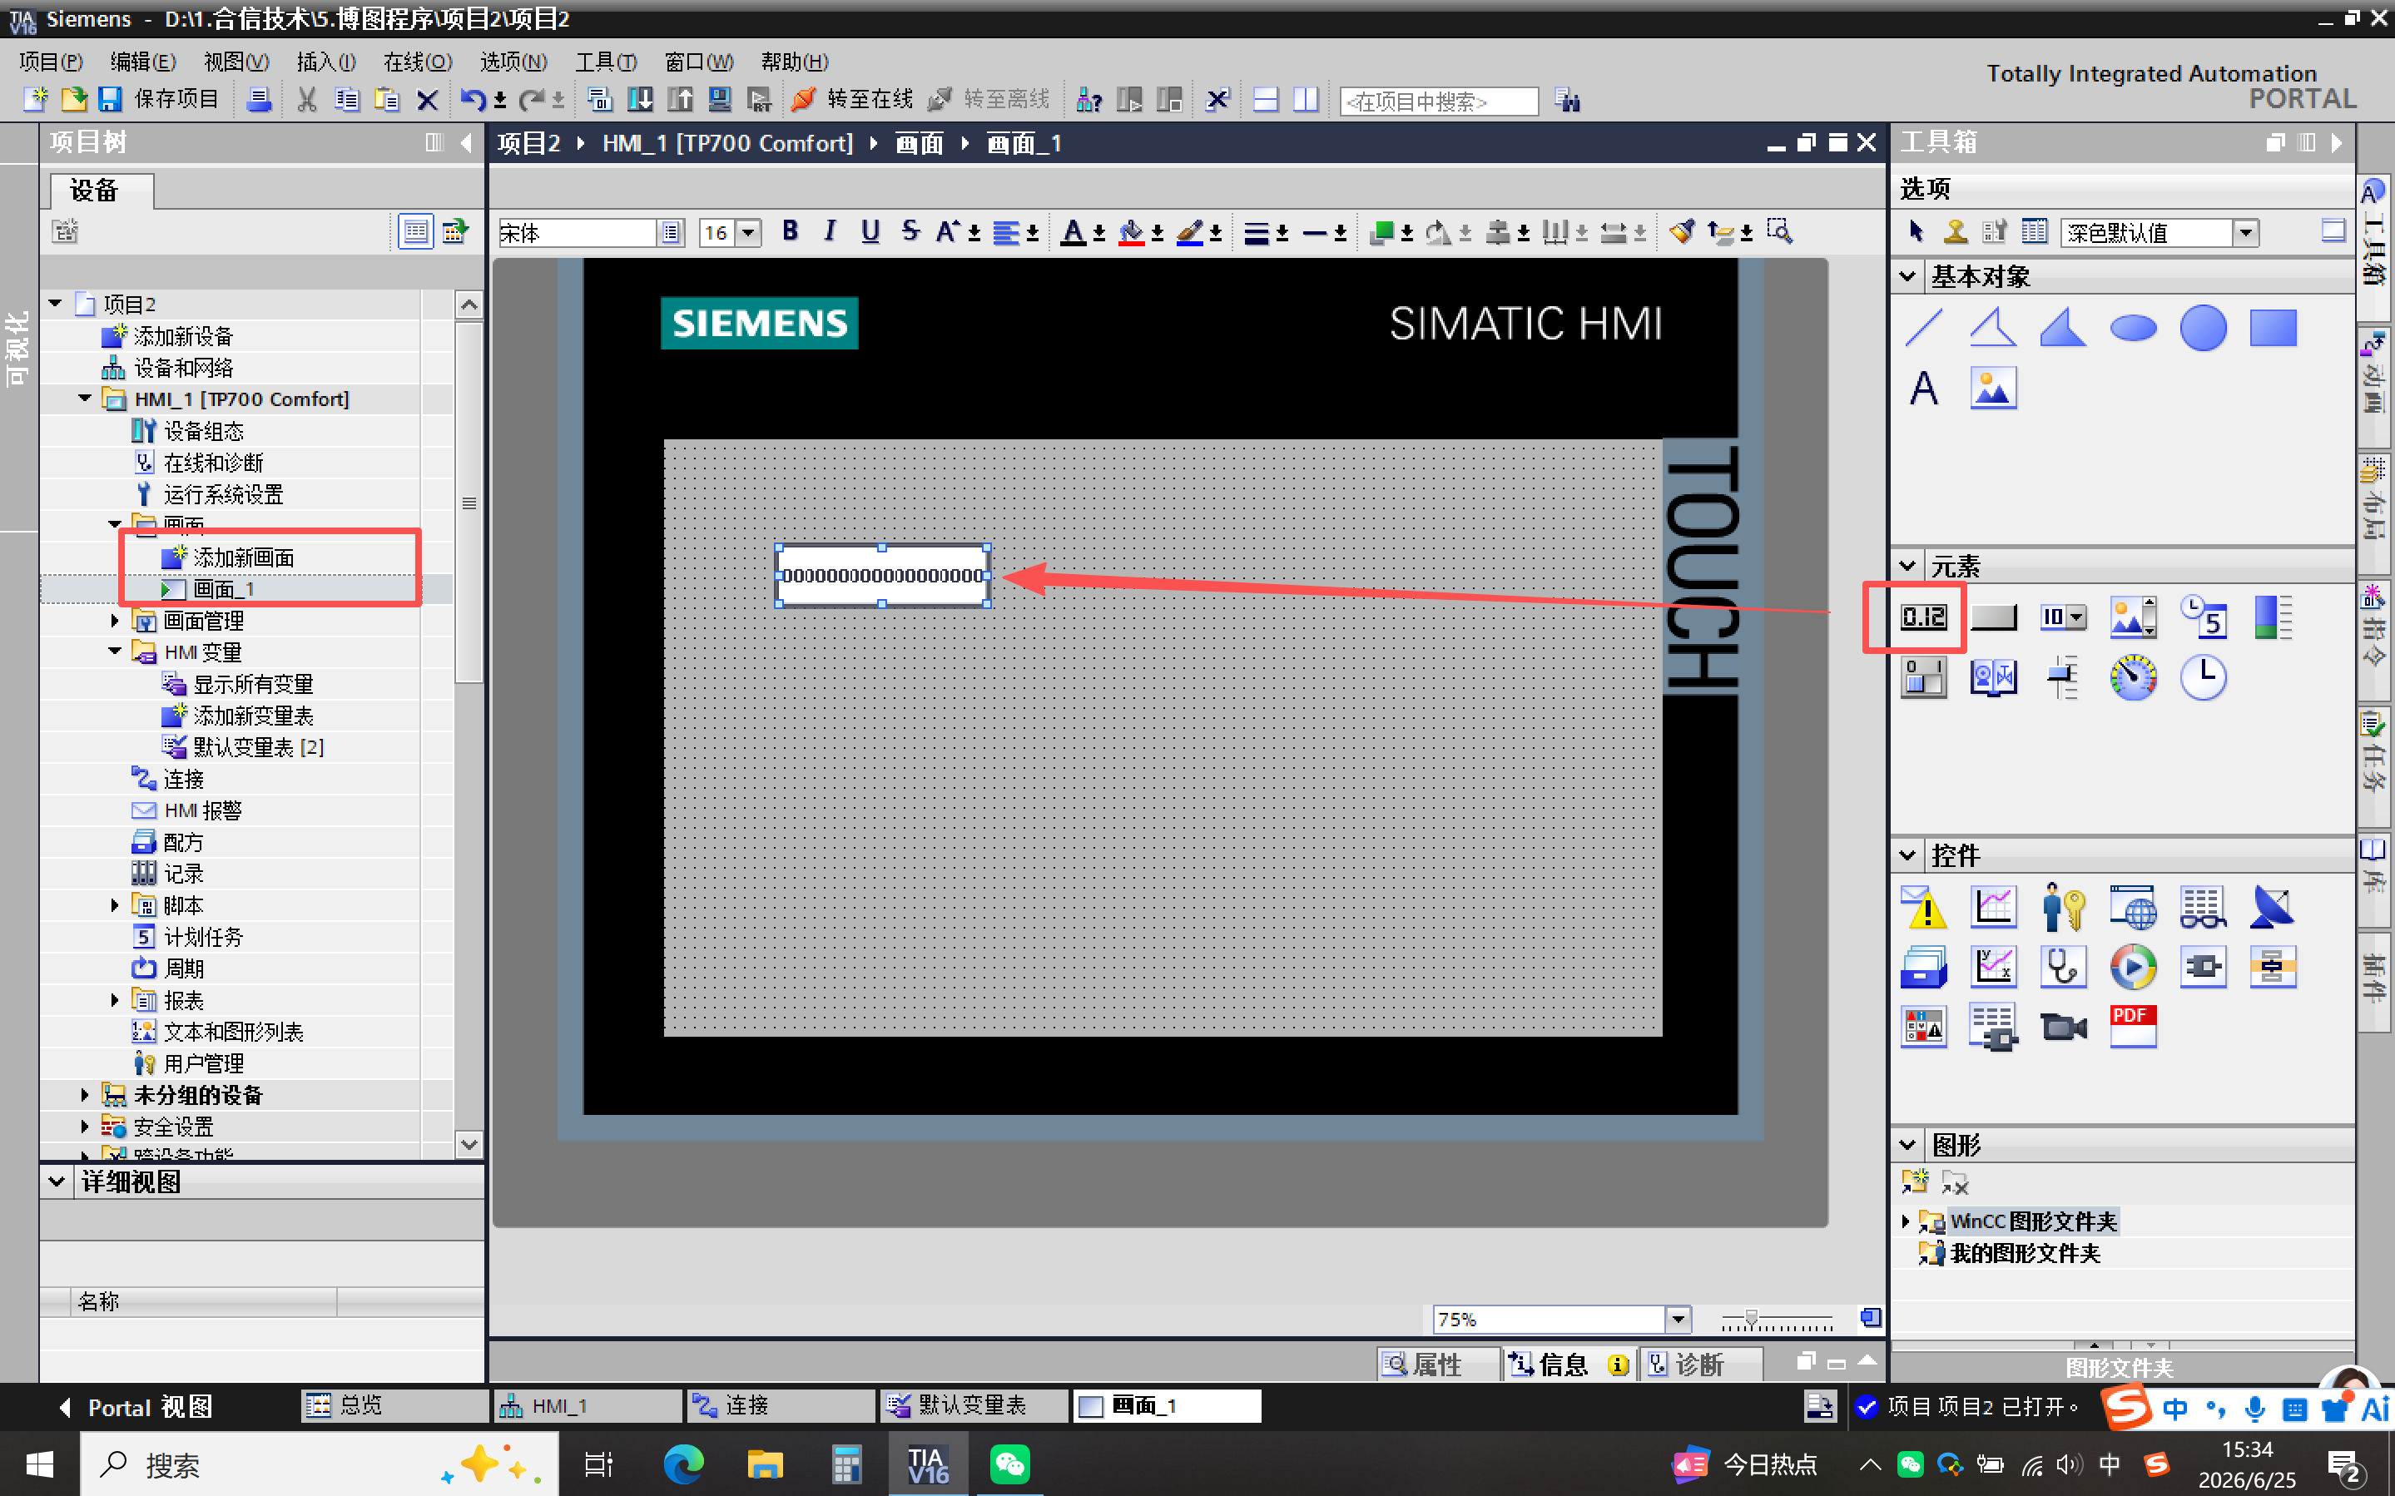Viewport: 2395px width, 1496px height.
Task: Collapse the HMI 变量 tree node
Action: tap(115, 651)
